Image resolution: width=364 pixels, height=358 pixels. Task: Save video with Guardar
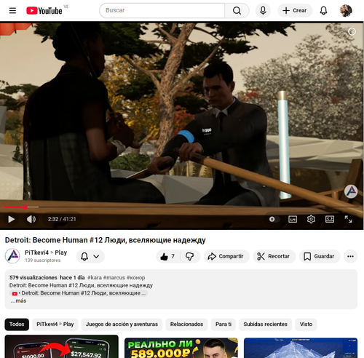tap(320, 256)
